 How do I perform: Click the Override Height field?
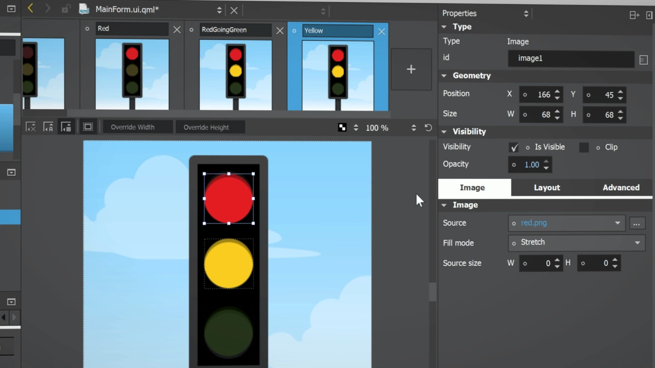pos(210,127)
